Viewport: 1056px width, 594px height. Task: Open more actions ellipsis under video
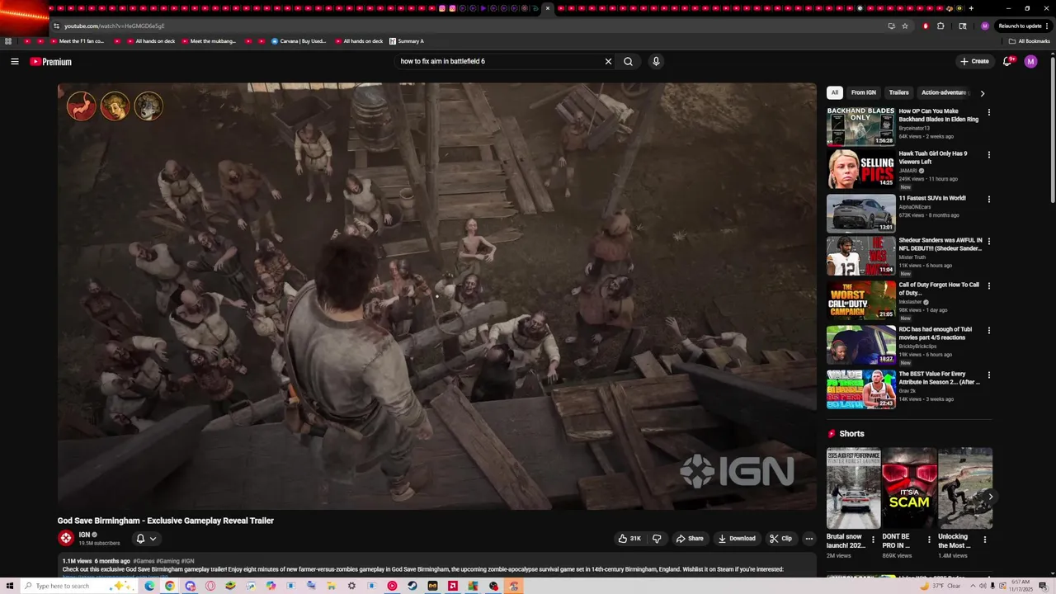[809, 539]
